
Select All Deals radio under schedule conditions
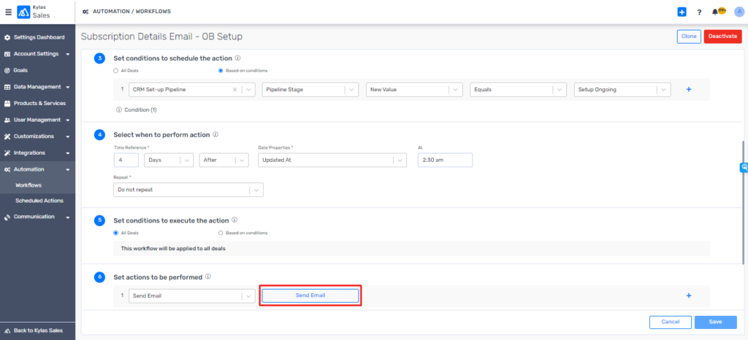115,71
